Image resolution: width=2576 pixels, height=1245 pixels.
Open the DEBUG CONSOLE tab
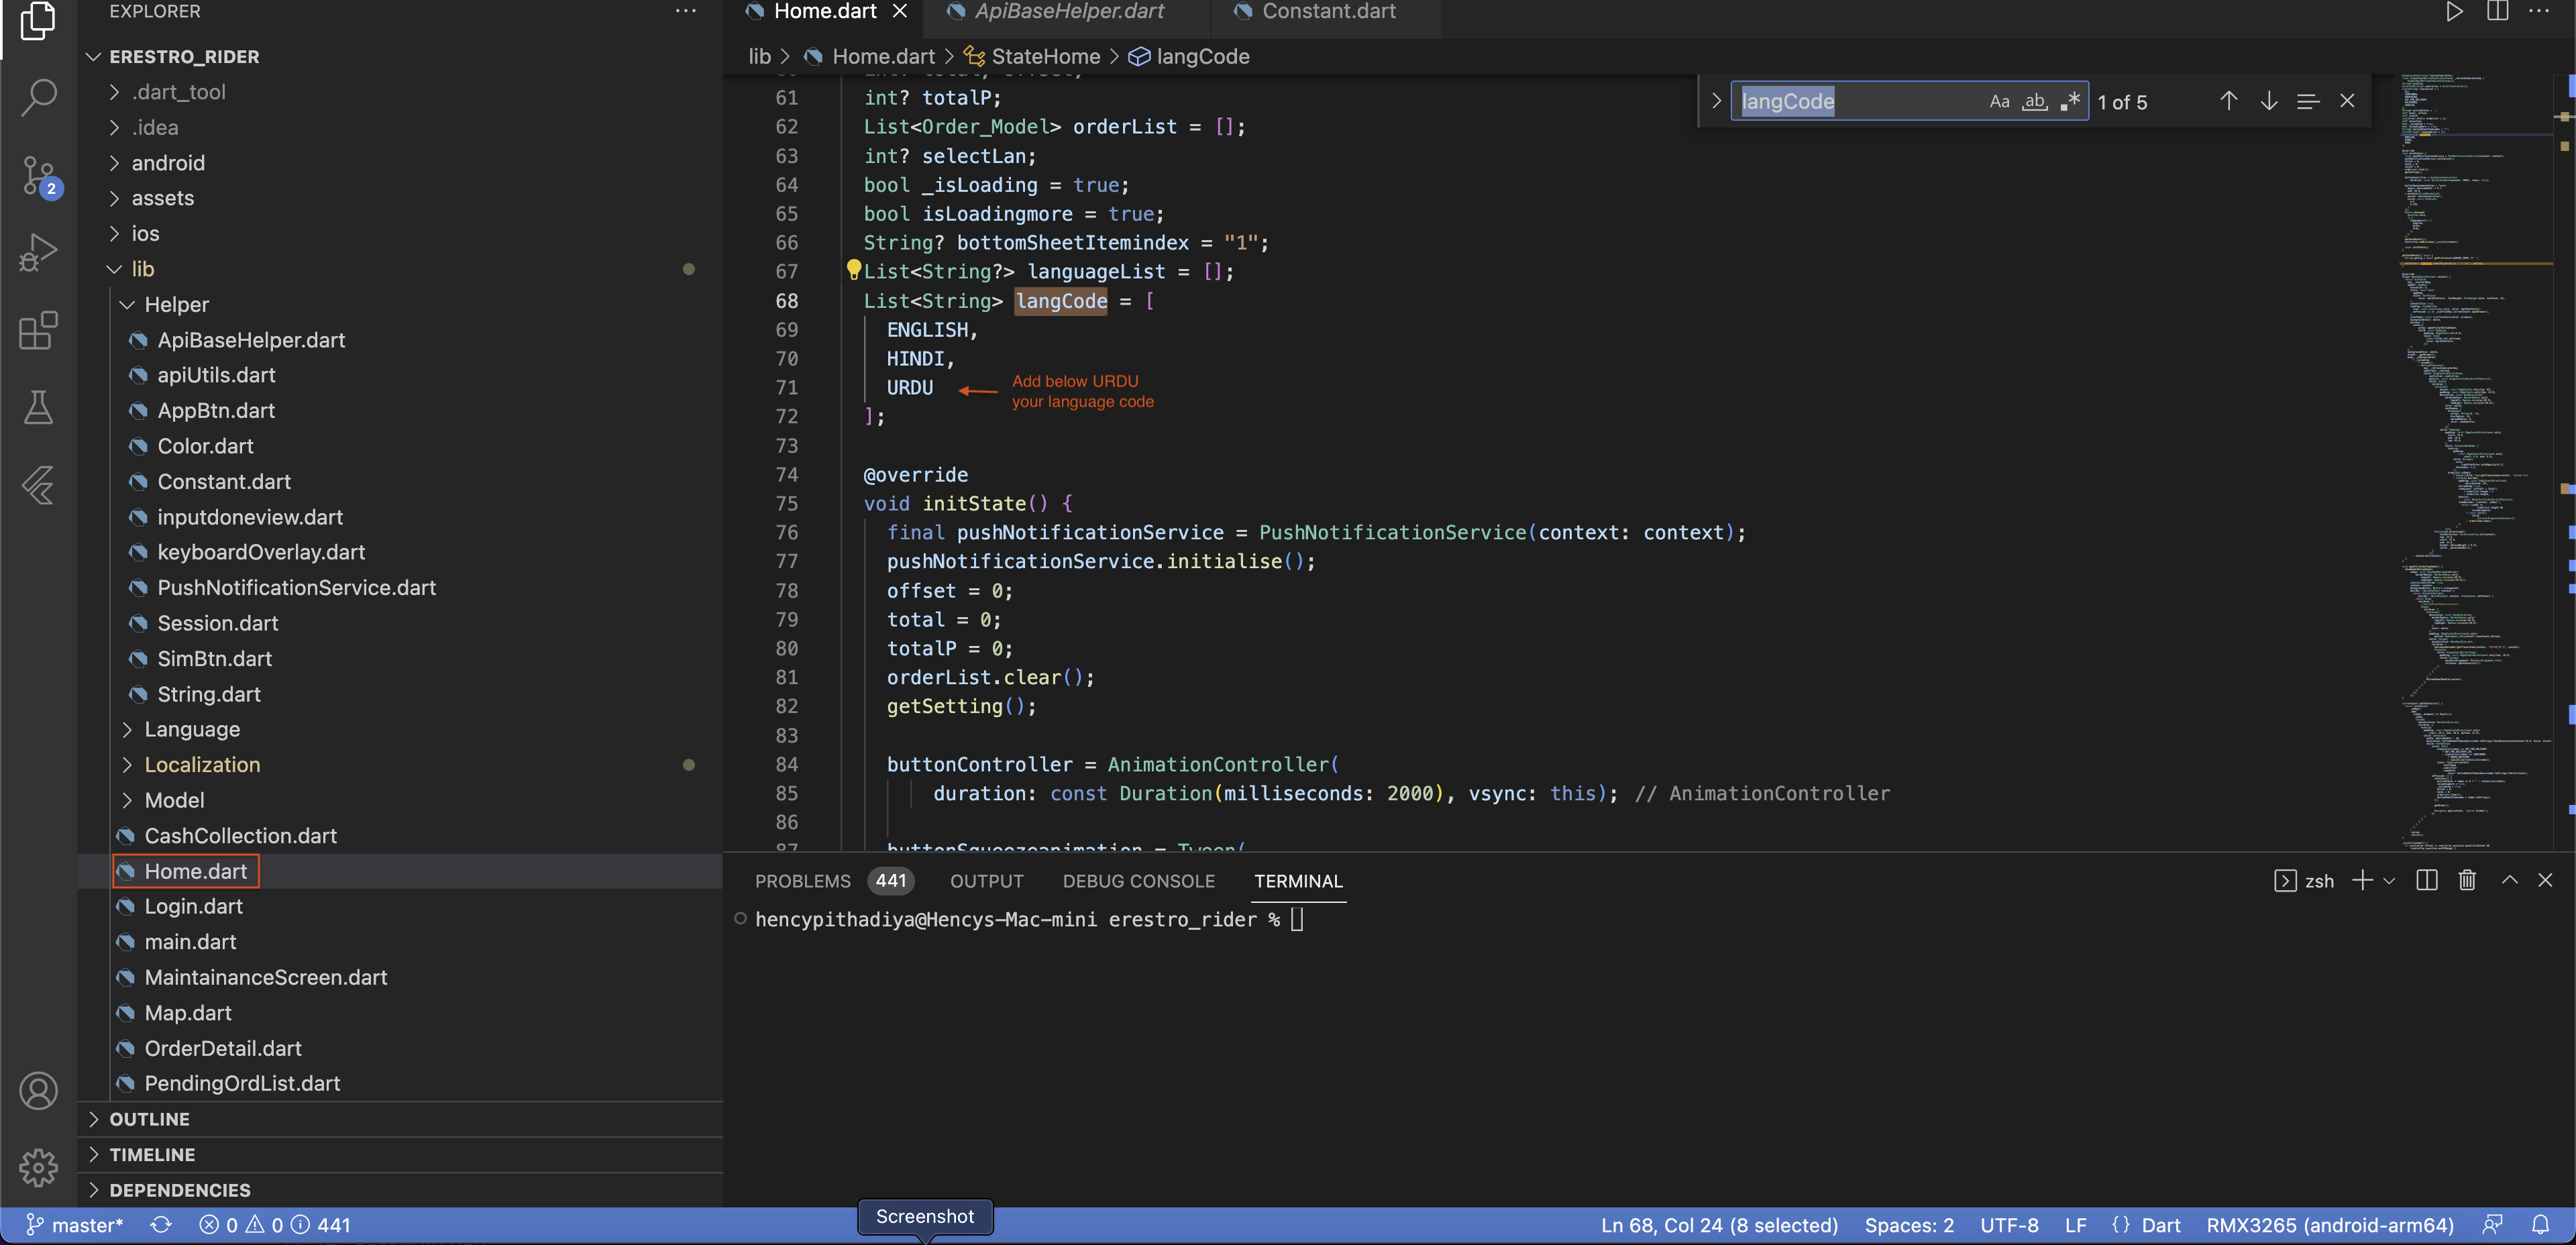pos(1138,881)
